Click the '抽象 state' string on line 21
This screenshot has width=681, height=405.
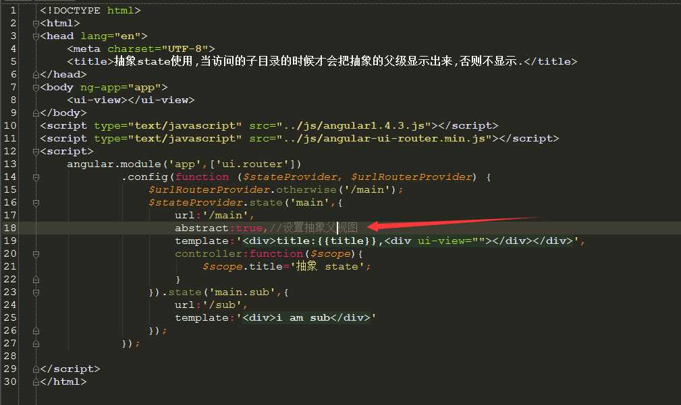[x=327, y=266]
